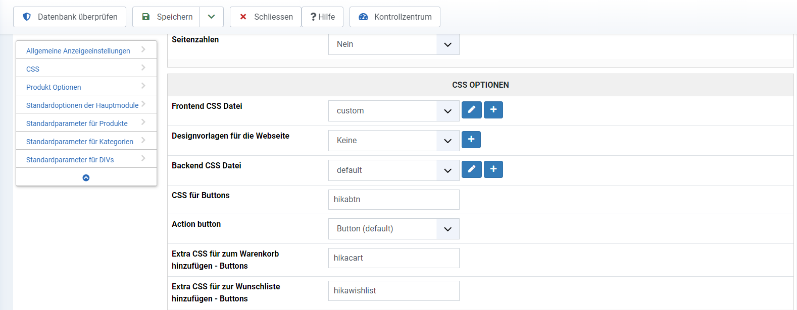This screenshot has height=310, width=797.
Task: Click the plus icon beside Backend CSS Datei
Action: point(493,169)
